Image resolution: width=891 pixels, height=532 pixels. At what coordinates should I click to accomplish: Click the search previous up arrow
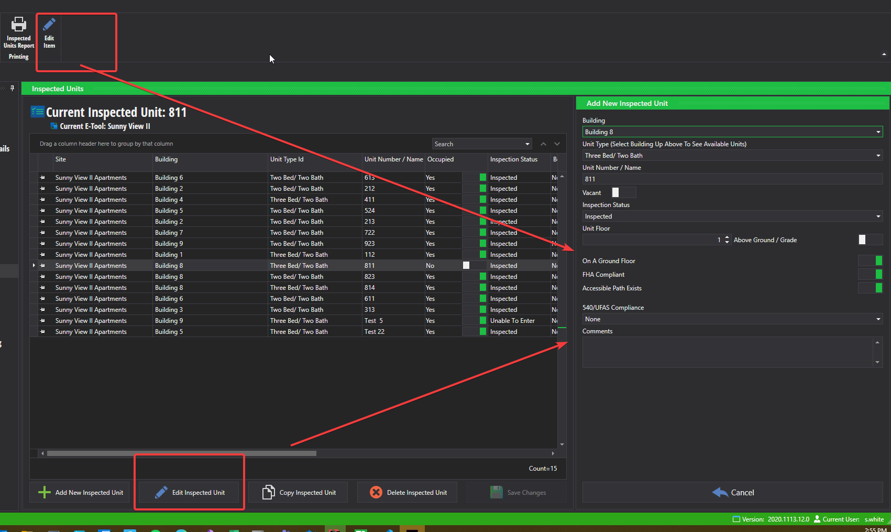(543, 144)
